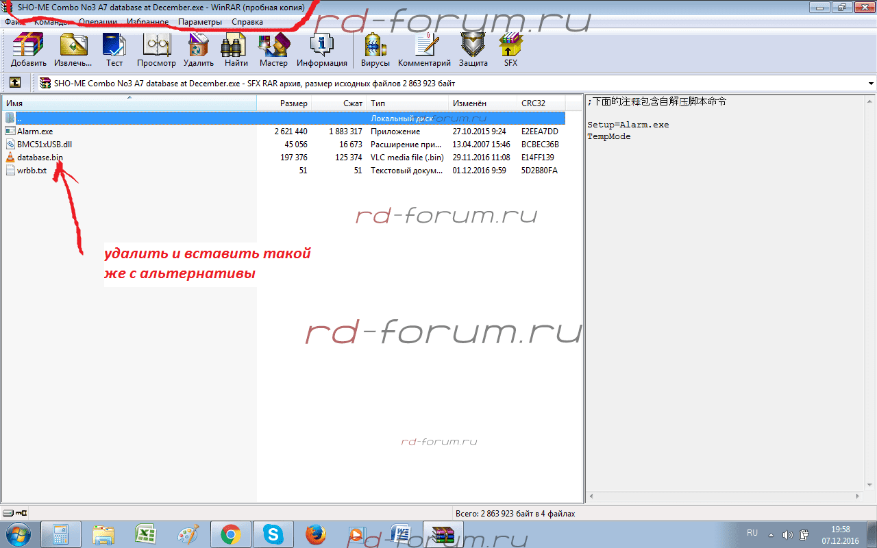877x548 pixels.
Task: Select Alarm.exe in the file list
Action: [35, 132]
